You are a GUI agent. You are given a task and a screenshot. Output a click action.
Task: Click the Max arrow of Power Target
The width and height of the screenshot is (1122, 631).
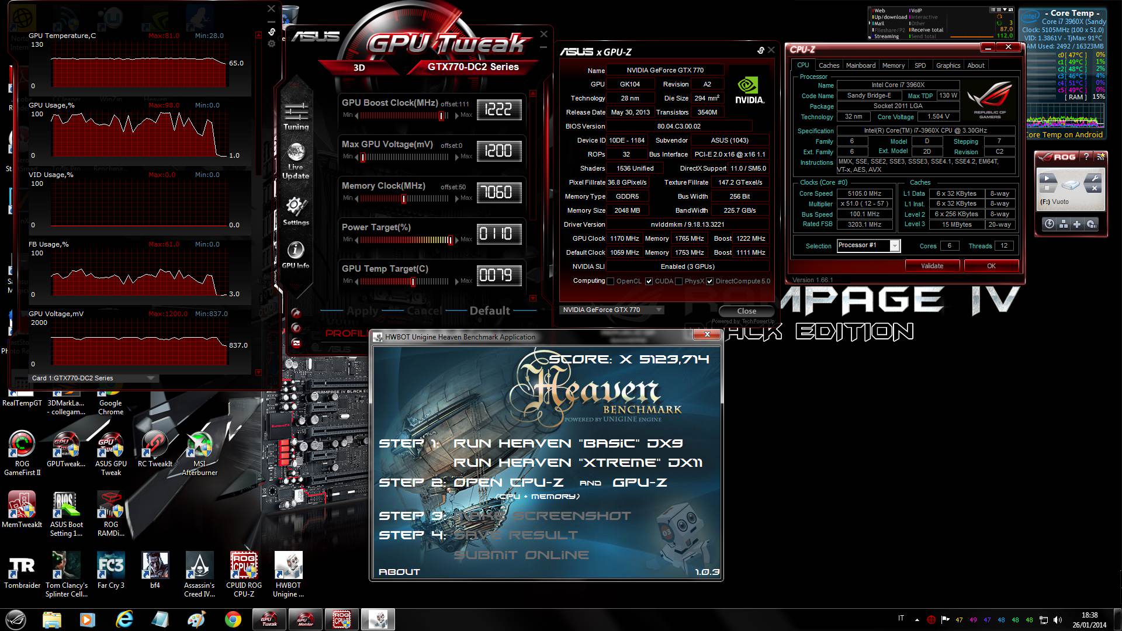coord(457,240)
